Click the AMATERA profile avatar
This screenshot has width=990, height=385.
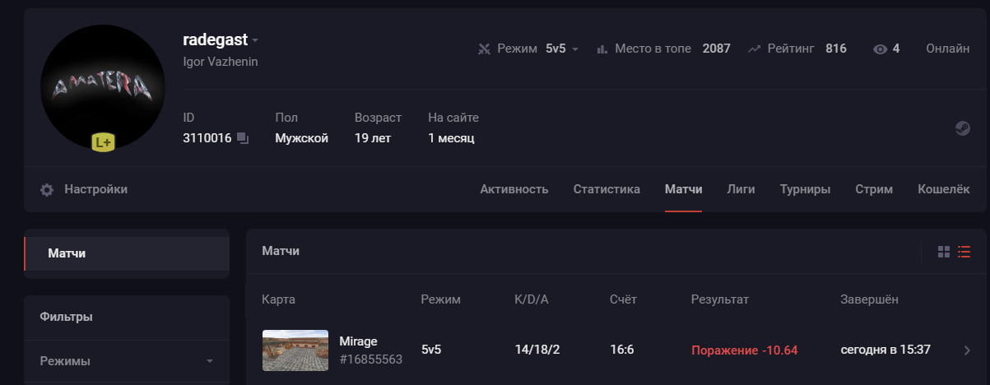click(103, 87)
